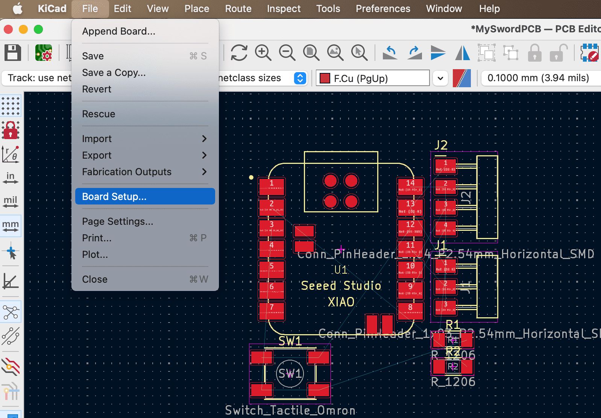Image resolution: width=601 pixels, height=418 pixels.
Task: Click the Refresh view icon
Action: [x=239, y=53]
